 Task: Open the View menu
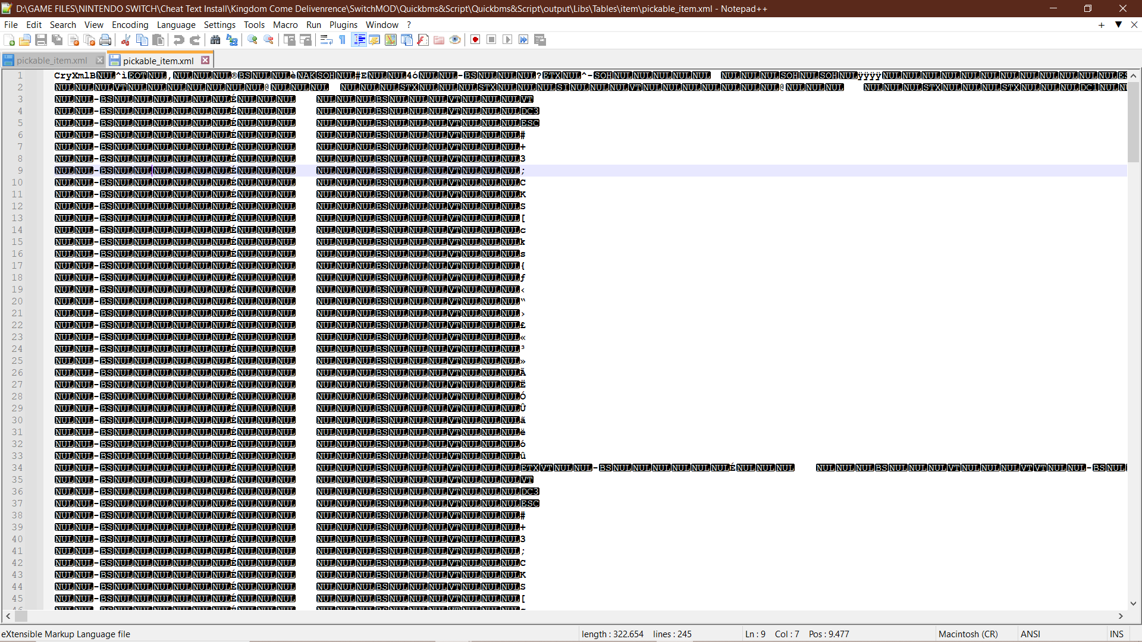(94, 24)
